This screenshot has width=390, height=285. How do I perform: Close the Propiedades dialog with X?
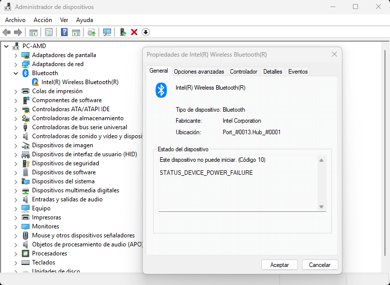click(x=334, y=54)
